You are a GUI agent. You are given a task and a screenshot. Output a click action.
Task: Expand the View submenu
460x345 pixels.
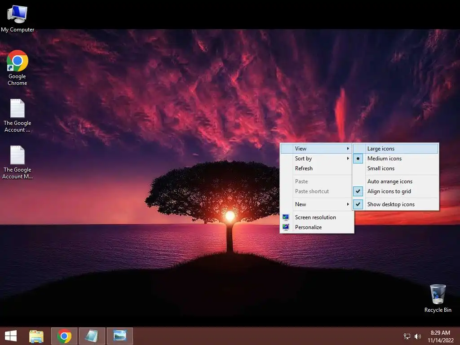point(317,148)
